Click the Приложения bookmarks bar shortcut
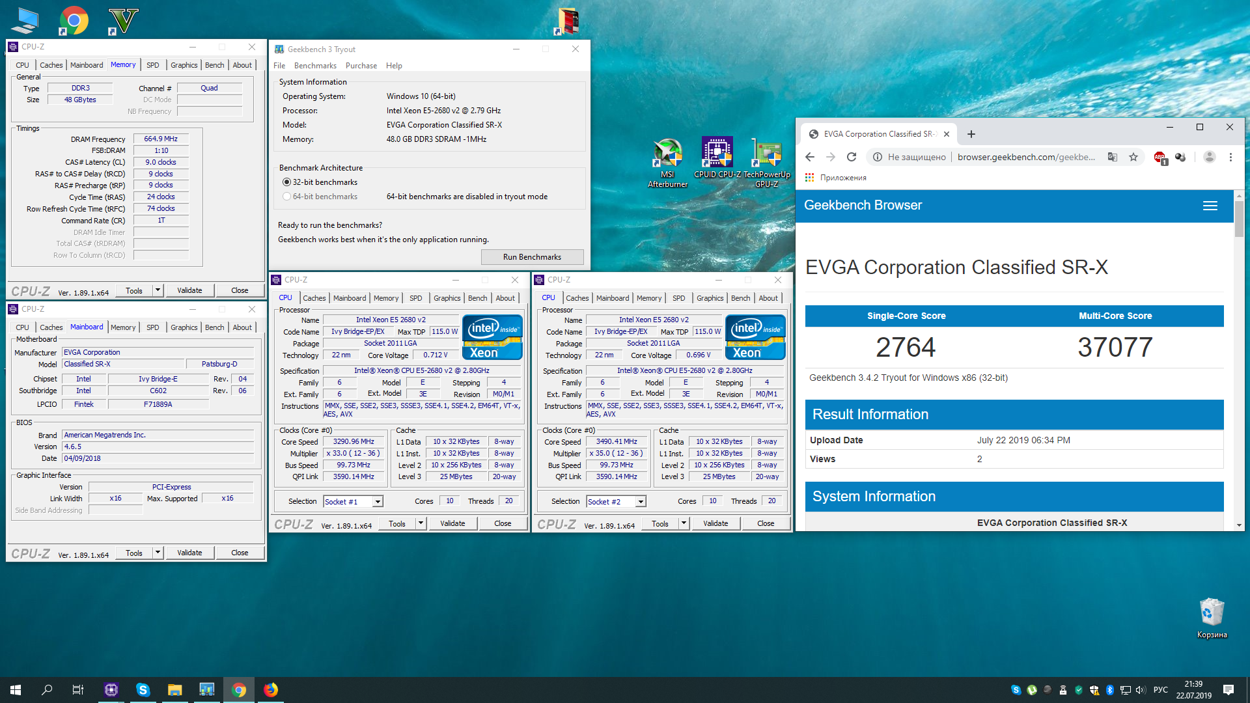The image size is (1250, 703). coord(836,178)
